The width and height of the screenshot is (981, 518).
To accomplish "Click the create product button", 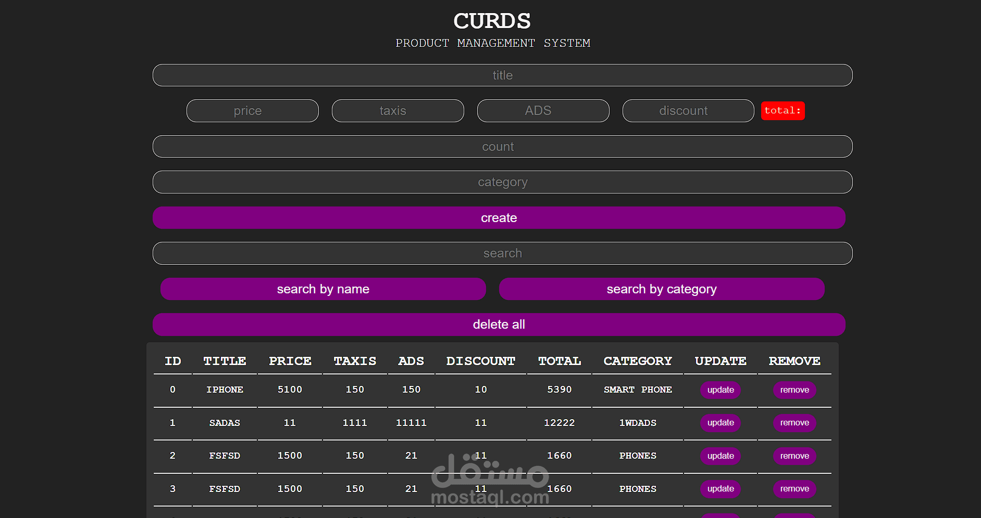I will point(499,217).
